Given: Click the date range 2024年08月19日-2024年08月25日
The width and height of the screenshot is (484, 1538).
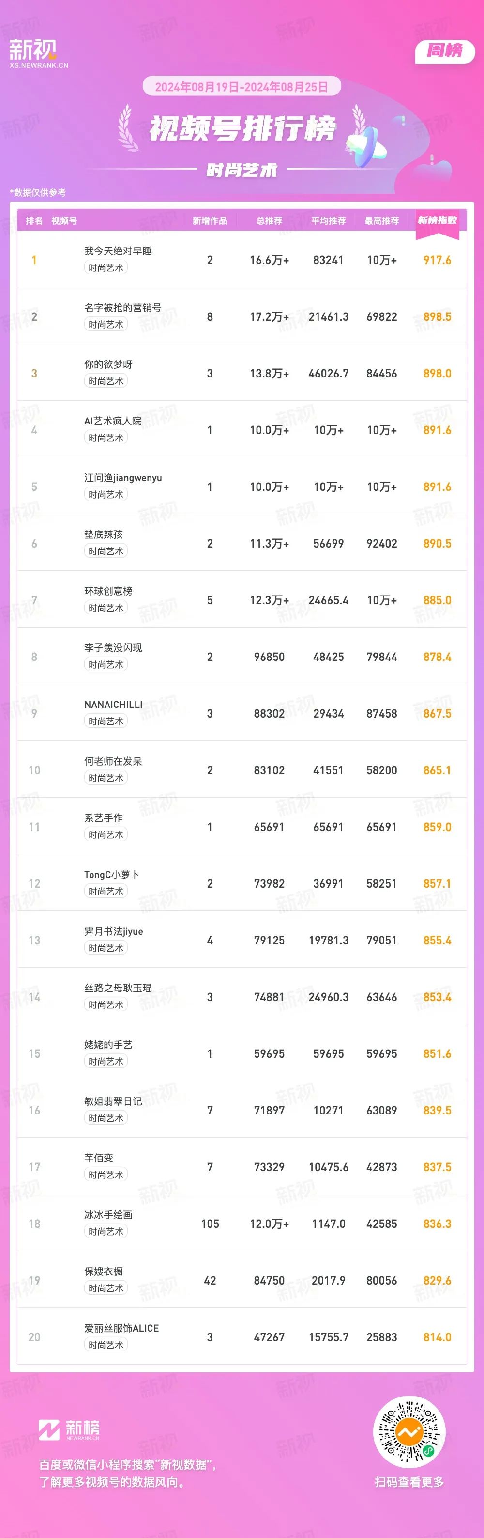Looking at the screenshot, I should click(x=242, y=87).
